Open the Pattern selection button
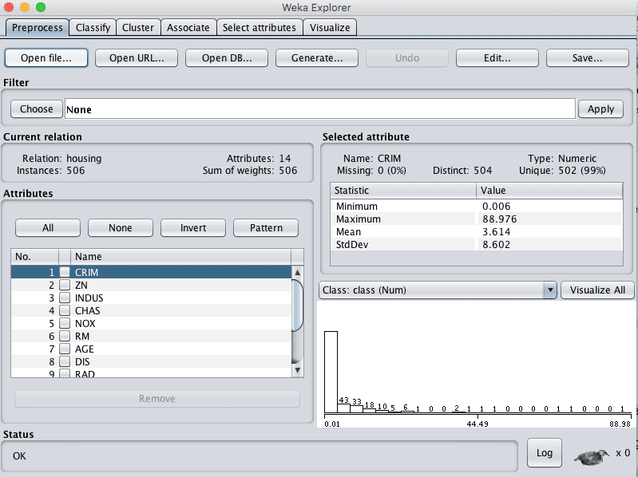 click(266, 228)
